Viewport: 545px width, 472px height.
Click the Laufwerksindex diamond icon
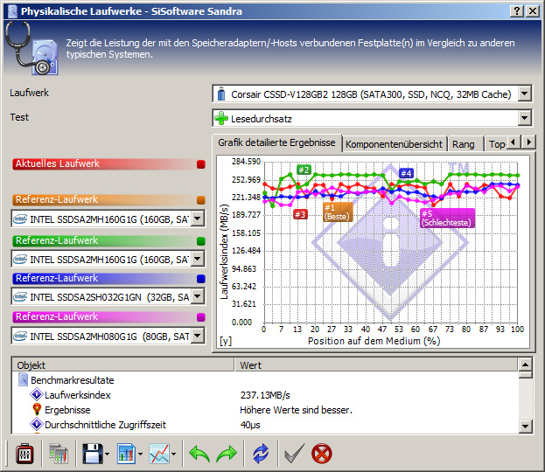click(37, 395)
